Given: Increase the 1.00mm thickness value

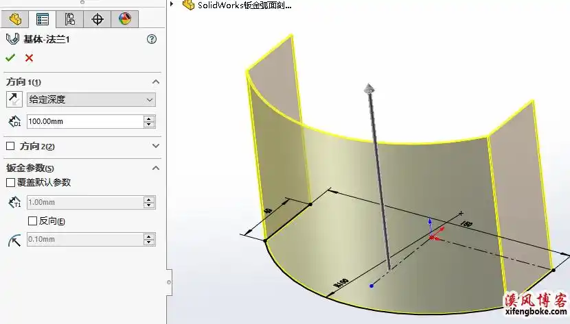Looking at the screenshot, I should [x=149, y=199].
